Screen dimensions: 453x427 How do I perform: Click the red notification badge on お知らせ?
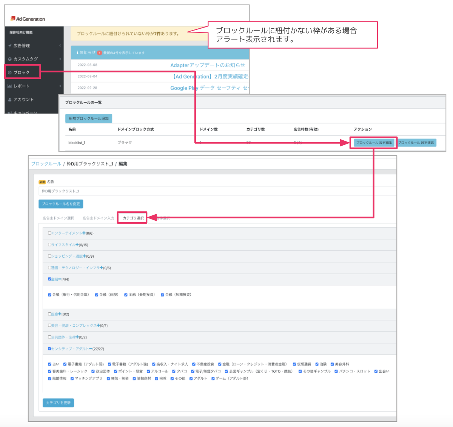pyautogui.click(x=100, y=53)
